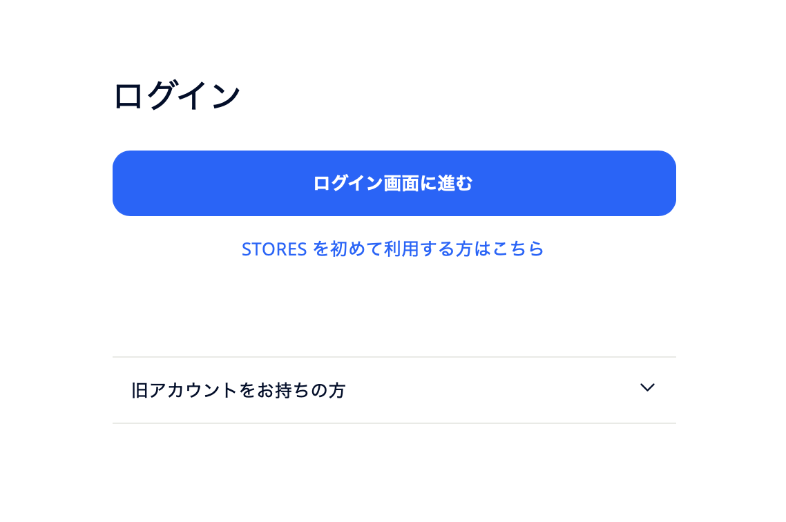Click the 旧アカウントをお持ちの方 label

[238, 391]
